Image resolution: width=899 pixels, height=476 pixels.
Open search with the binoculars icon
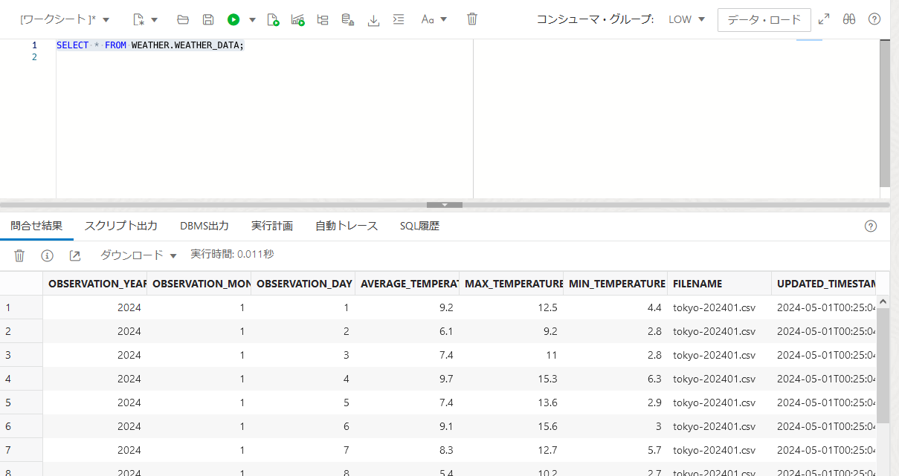849,20
